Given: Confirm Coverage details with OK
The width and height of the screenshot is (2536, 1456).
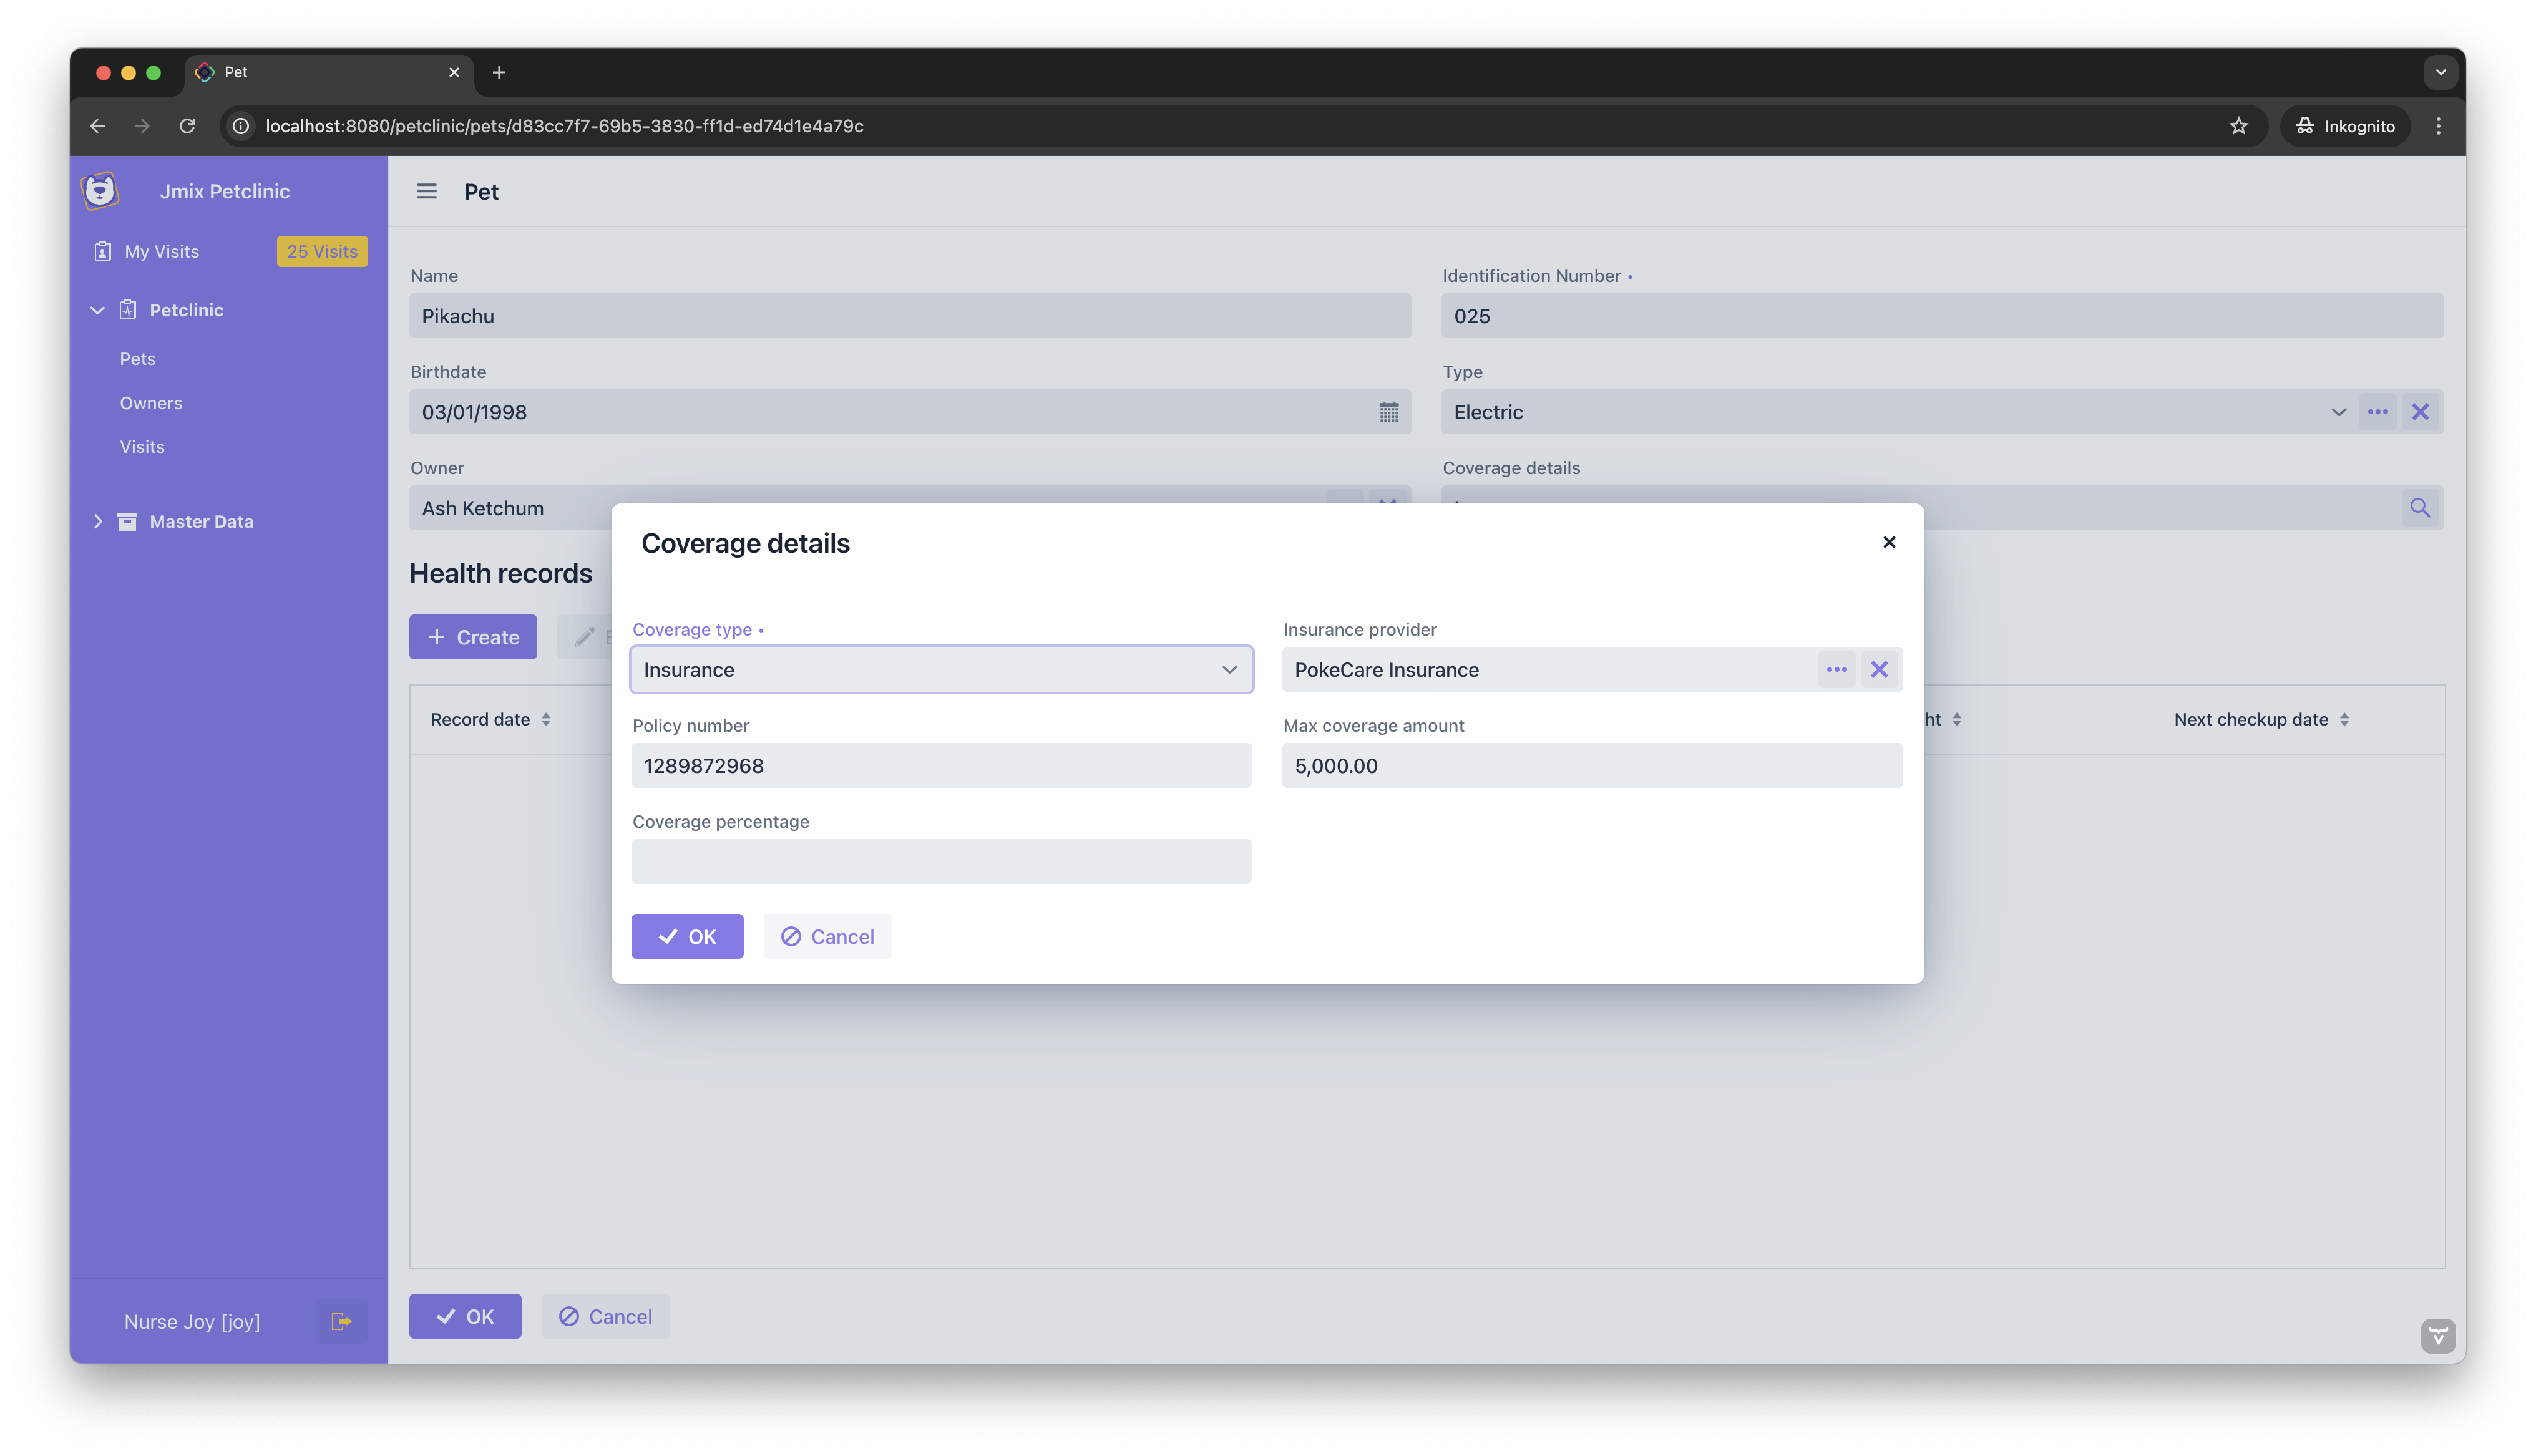Looking at the screenshot, I should point(687,936).
